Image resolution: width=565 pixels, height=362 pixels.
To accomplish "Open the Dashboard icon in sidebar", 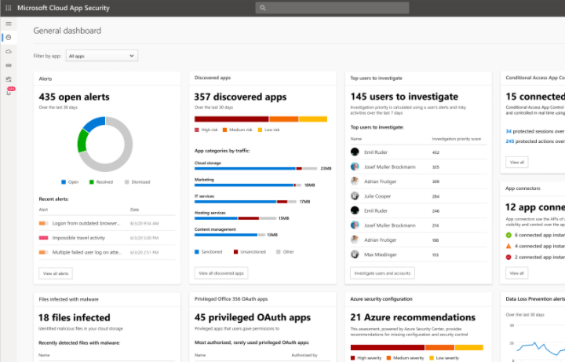I will click(x=9, y=38).
